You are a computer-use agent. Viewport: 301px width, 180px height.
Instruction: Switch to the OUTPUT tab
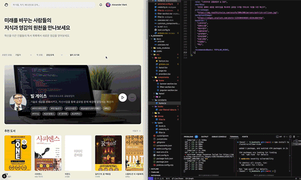205,137
